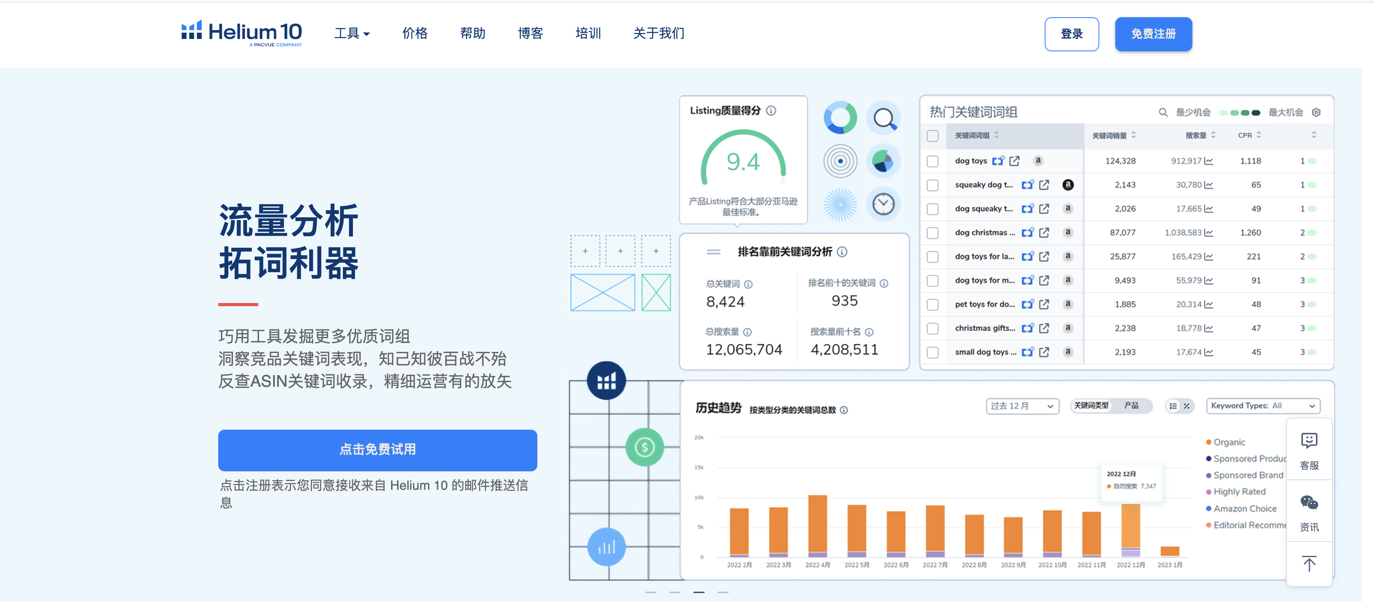
Task: Click the clock icon in tool grid
Action: (x=883, y=204)
